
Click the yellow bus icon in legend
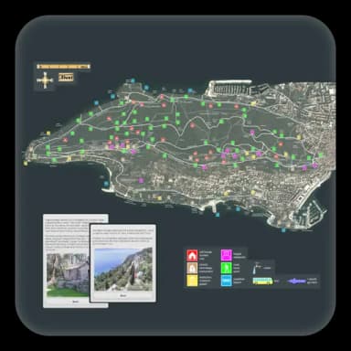(263, 281)
